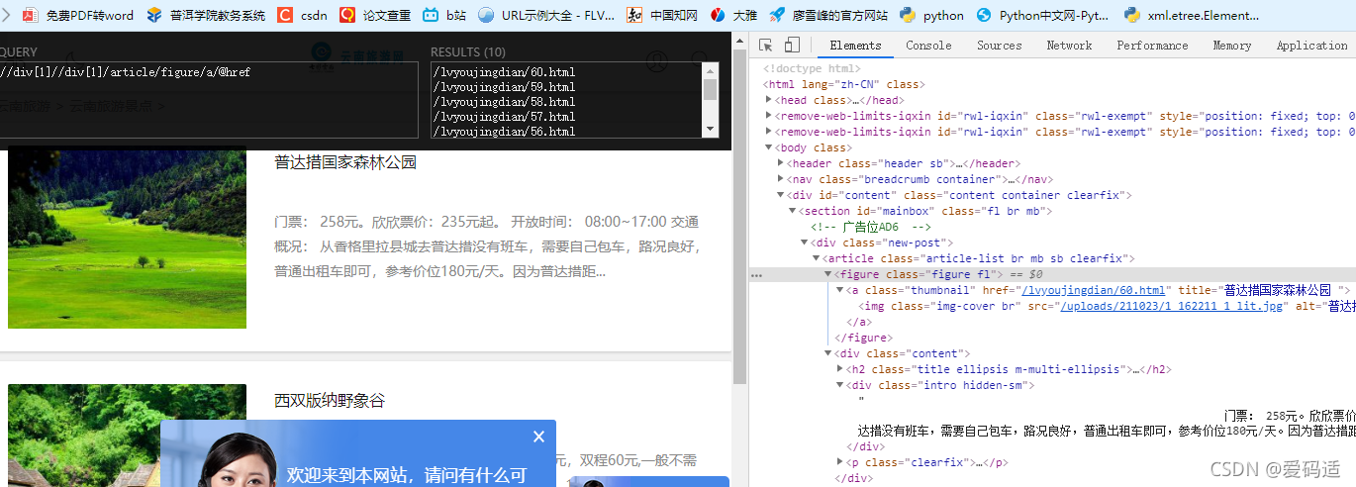Switch to the Elements tab
1356x487 pixels.
click(855, 46)
